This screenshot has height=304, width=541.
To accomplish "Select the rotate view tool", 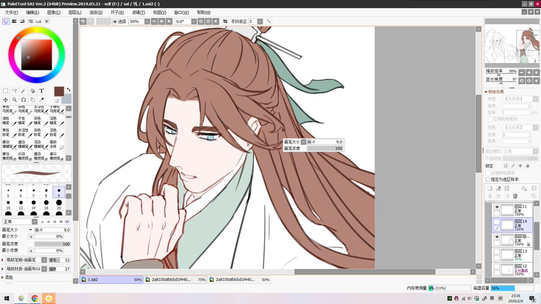I will [x=23, y=100].
